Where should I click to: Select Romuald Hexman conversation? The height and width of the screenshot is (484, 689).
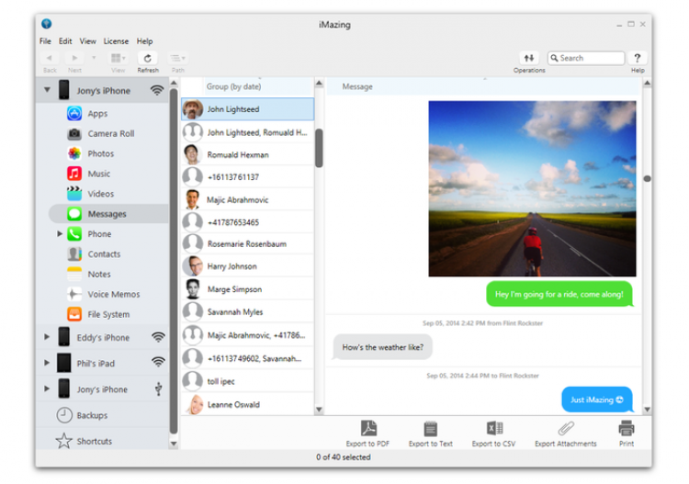(248, 154)
